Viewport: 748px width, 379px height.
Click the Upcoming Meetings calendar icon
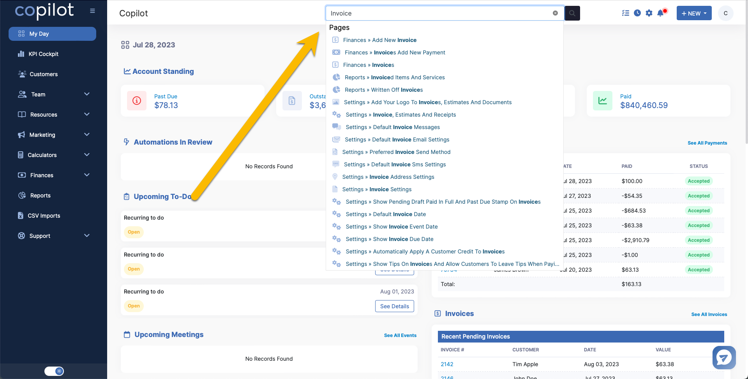point(127,334)
